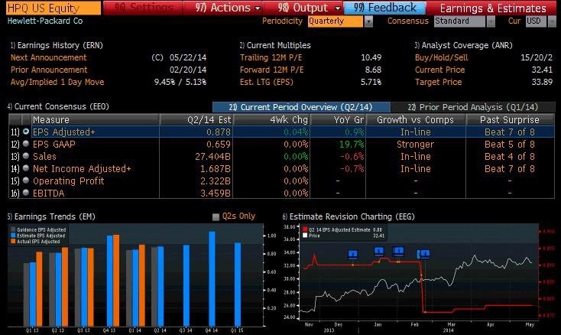Click the Q2/14 Est column header
Screen dimensions: 561x335
point(196,119)
